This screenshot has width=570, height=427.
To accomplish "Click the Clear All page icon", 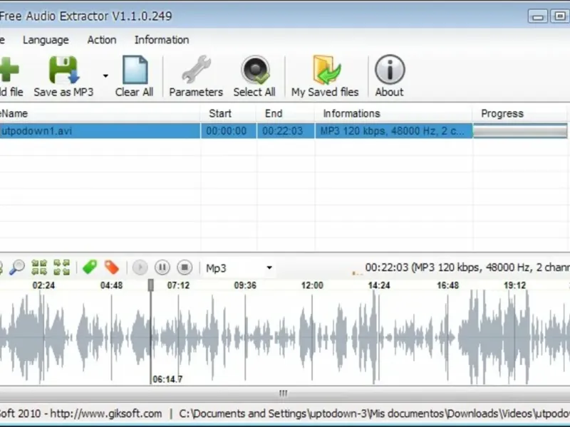I will point(135,70).
